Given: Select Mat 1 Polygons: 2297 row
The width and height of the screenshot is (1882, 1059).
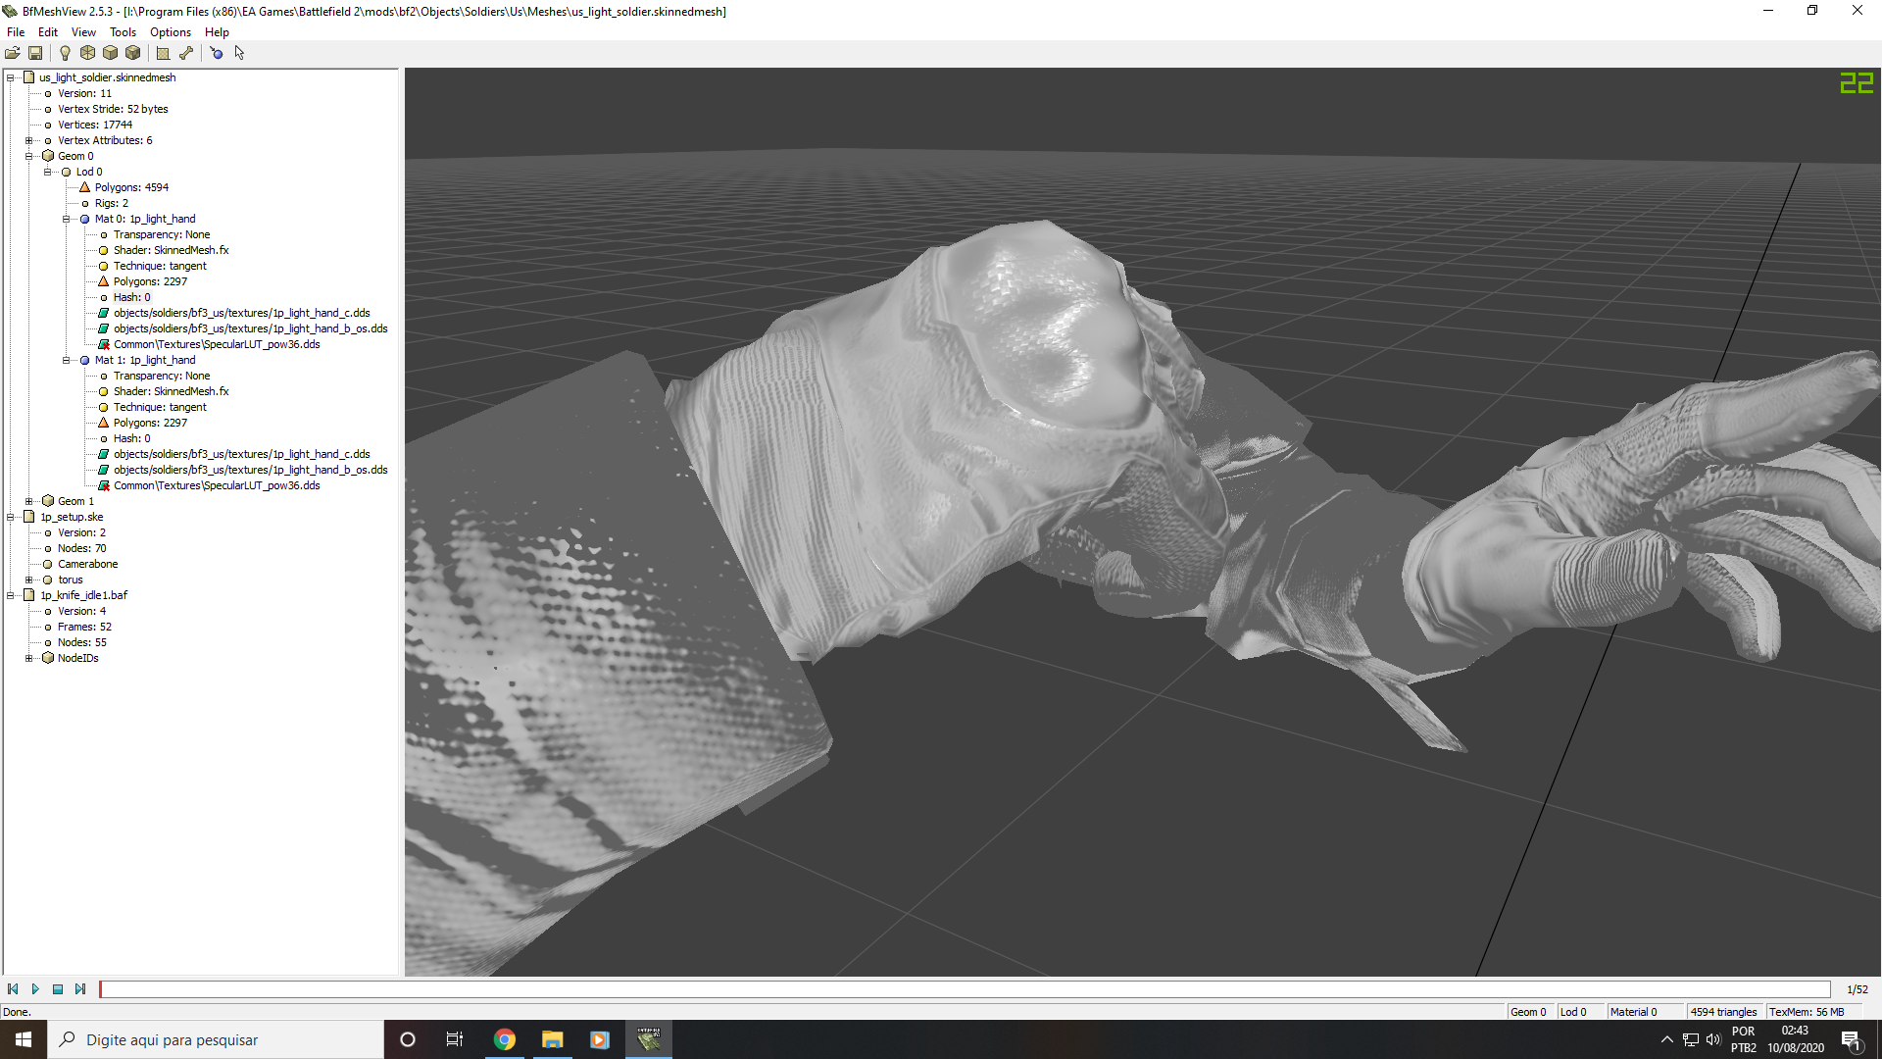Looking at the screenshot, I should pos(150,423).
